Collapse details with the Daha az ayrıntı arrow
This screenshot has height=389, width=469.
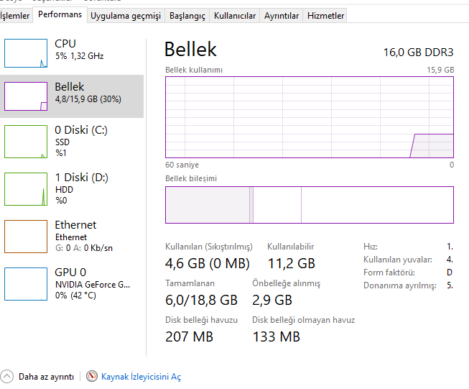point(7,376)
